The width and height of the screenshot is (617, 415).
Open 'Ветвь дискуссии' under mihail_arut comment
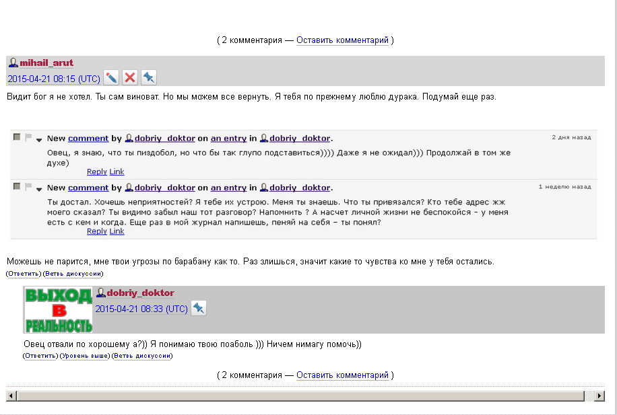coord(73,274)
